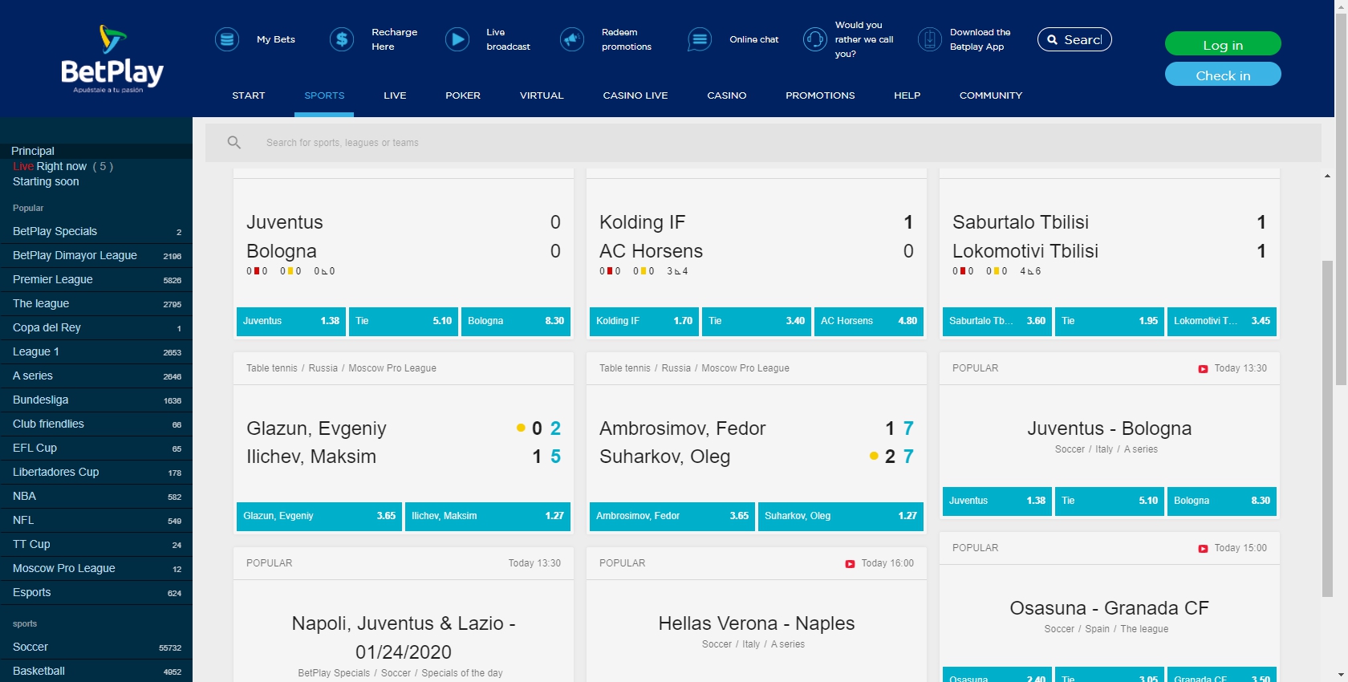The height and width of the screenshot is (682, 1348).
Task: Click the content area vertical scrollbar
Action: click(1328, 429)
